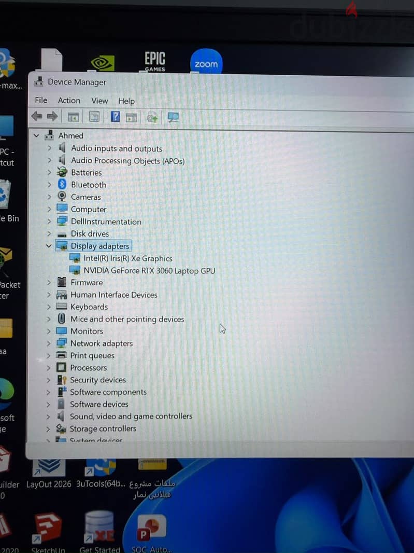414x553 pixels.
Task: Select the DellInstrumentation category
Action: [x=106, y=222]
